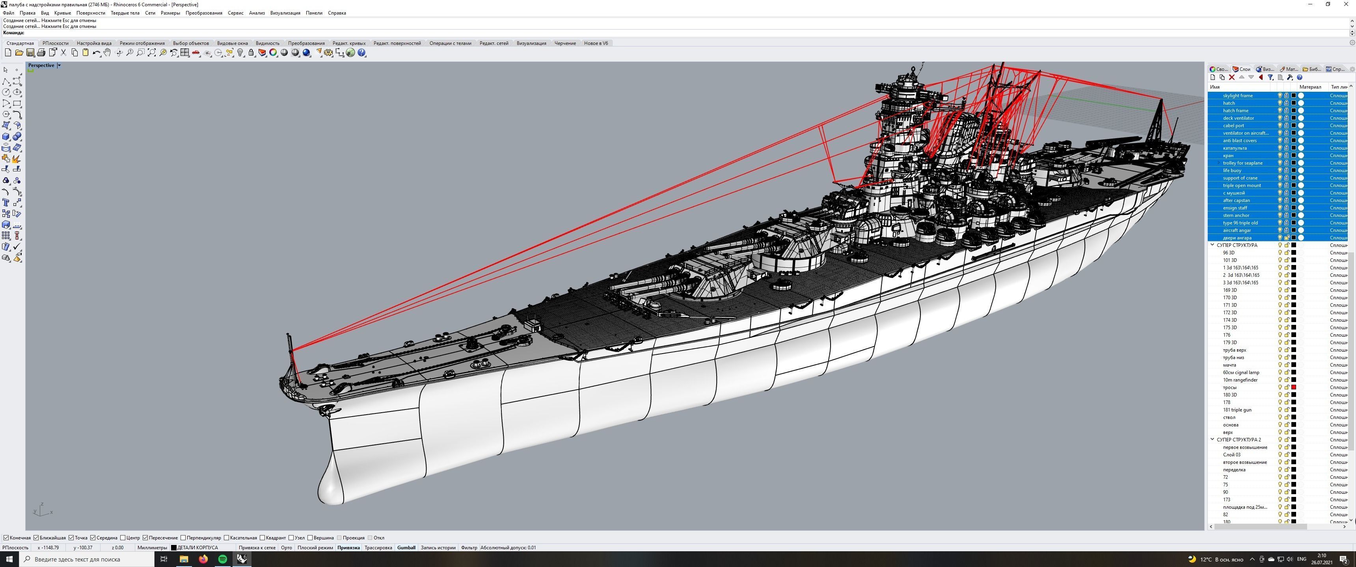Viewport: 1356px width, 567px height.
Task: Disable the Середина object snap checkbox
Action: [93, 537]
